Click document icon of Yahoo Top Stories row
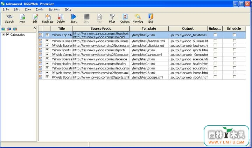The height and width of the screenshot is (148, 252). 41,35
